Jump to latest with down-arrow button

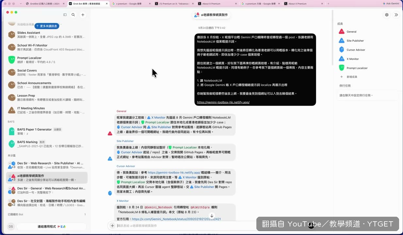pyautogui.click(x=212, y=216)
